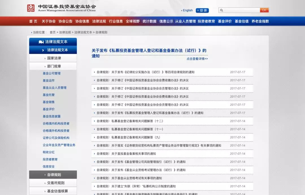Open the 企业年金及资产管理业务 sidebar link
Screen dimensions: 305x195
pos(59,145)
